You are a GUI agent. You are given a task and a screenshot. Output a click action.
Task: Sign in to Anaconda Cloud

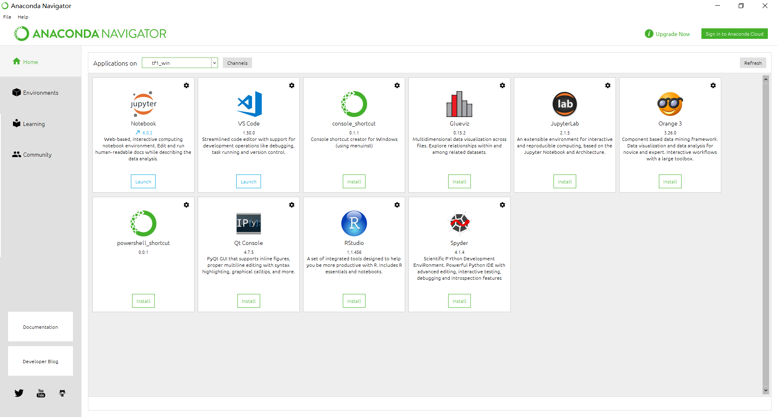click(735, 34)
